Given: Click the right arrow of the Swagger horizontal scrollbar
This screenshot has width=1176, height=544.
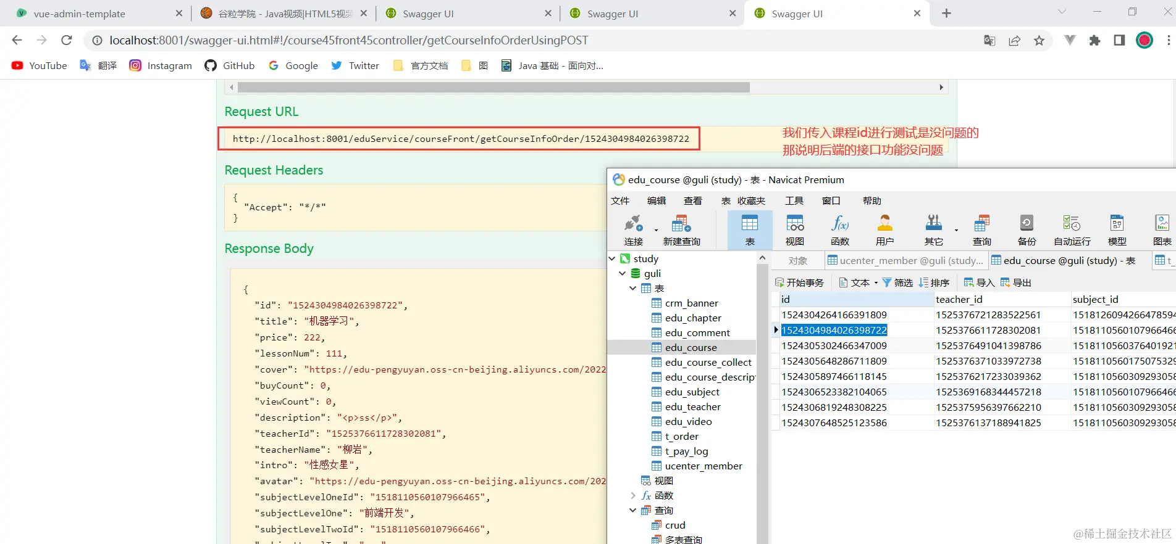Looking at the screenshot, I should click(x=941, y=87).
